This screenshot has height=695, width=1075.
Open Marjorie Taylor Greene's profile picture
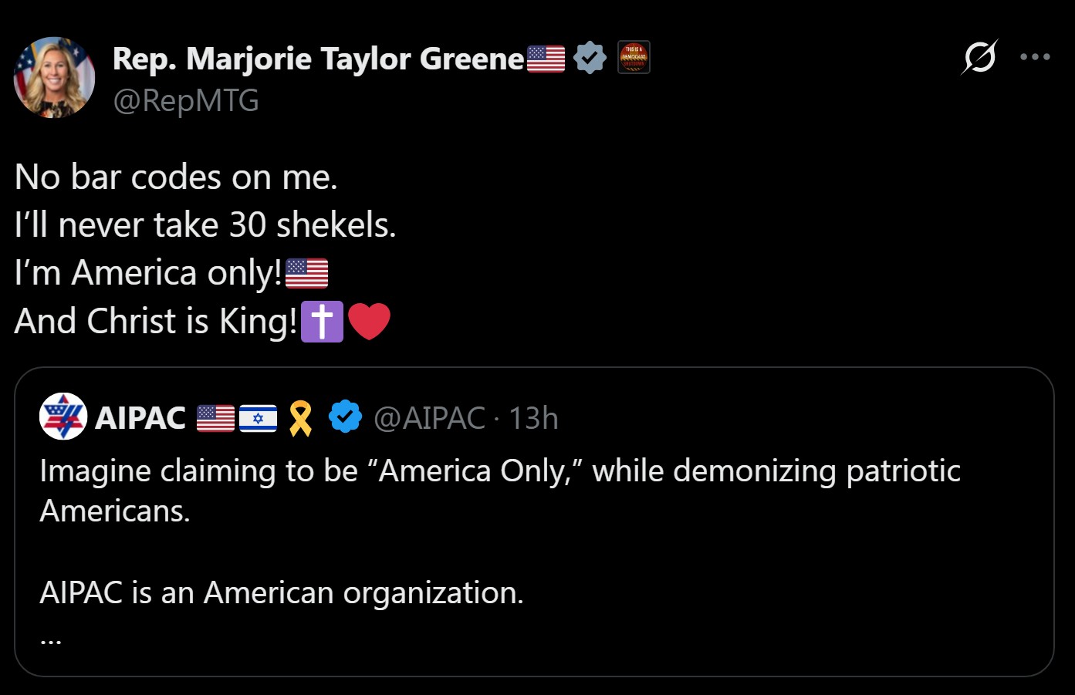pos(54,77)
